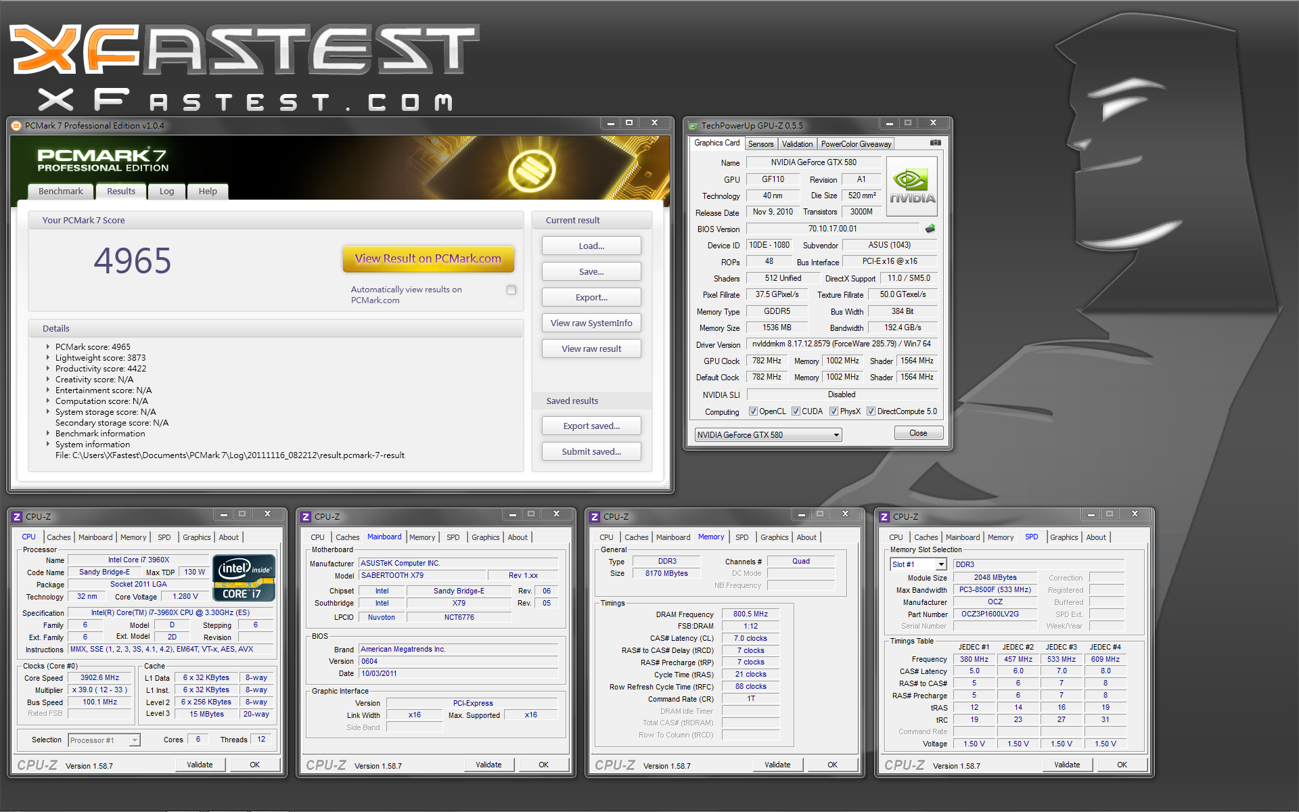
Task: Click the GPU-Z title bar icon
Action: [693, 125]
